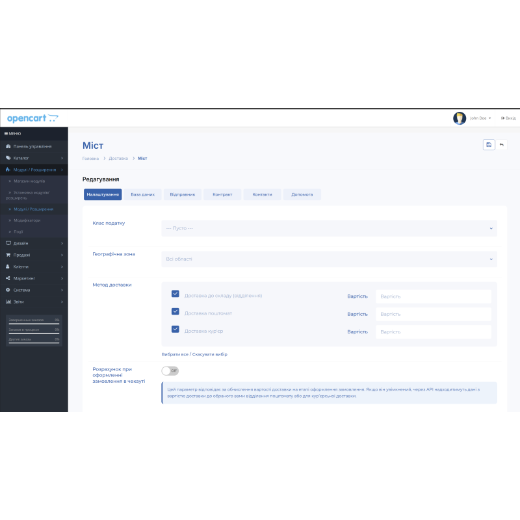Click the Вартість field for Доставка кур'єр
Viewport: 520px width, 520px height.
tap(434, 331)
